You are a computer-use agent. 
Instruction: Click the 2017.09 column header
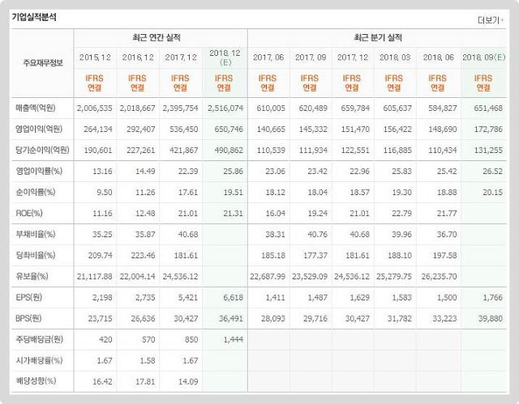(x=311, y=57)
